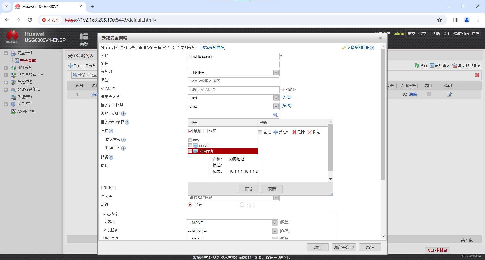Reload the browser page
This screenshot has width=485, height=260.
click(x=30, y=20)
